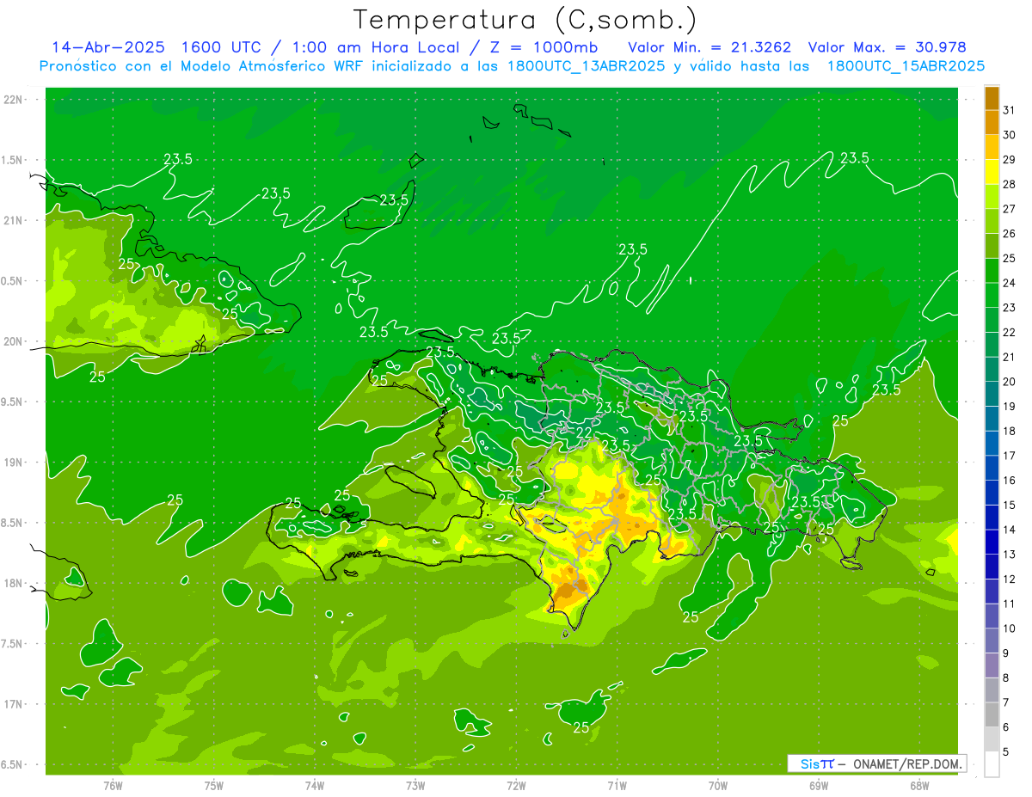Click the 19N latitude axis label

coord(14,463)
